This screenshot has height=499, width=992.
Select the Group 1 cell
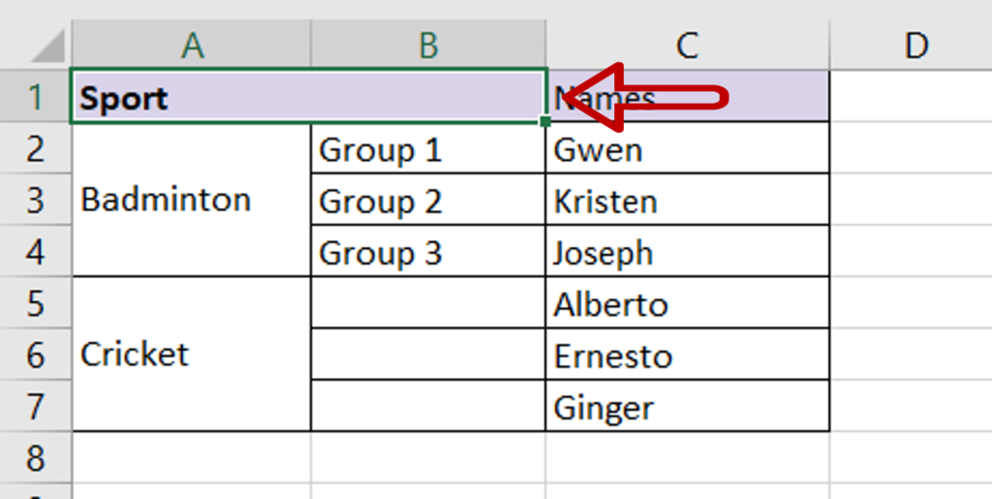[427, 147]
